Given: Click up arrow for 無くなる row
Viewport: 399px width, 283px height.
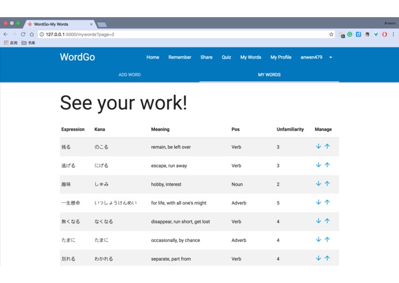Looking at the screenshot, I should click(x=327, y=221).
